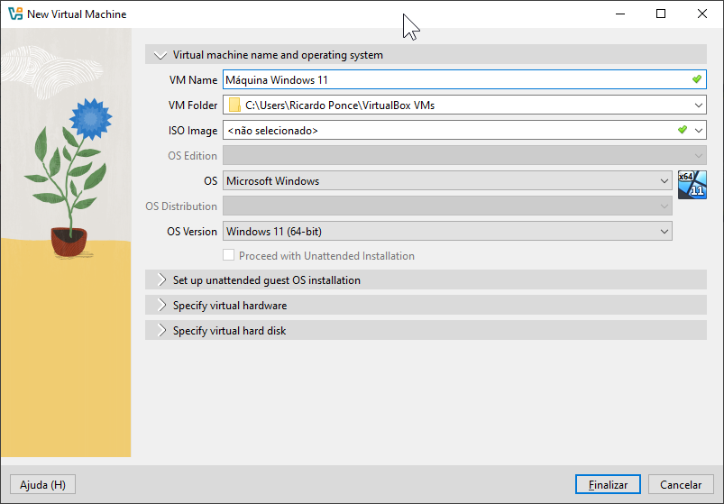Enable Proceed with Unattended Installation checkbox

click(x=229, y=256)
